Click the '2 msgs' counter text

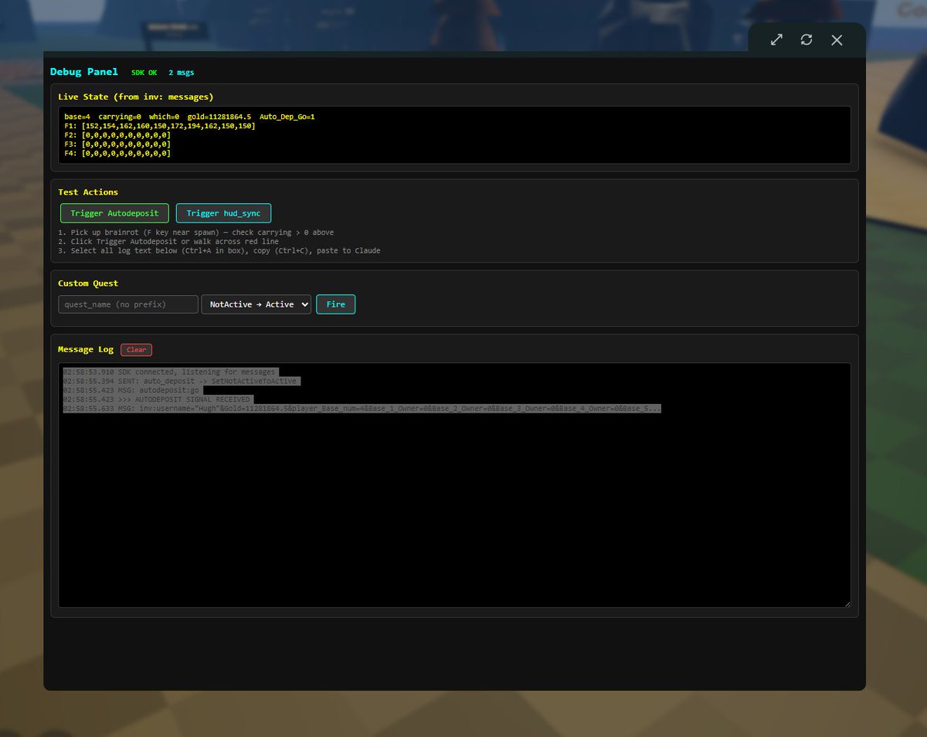pos(182,73)
